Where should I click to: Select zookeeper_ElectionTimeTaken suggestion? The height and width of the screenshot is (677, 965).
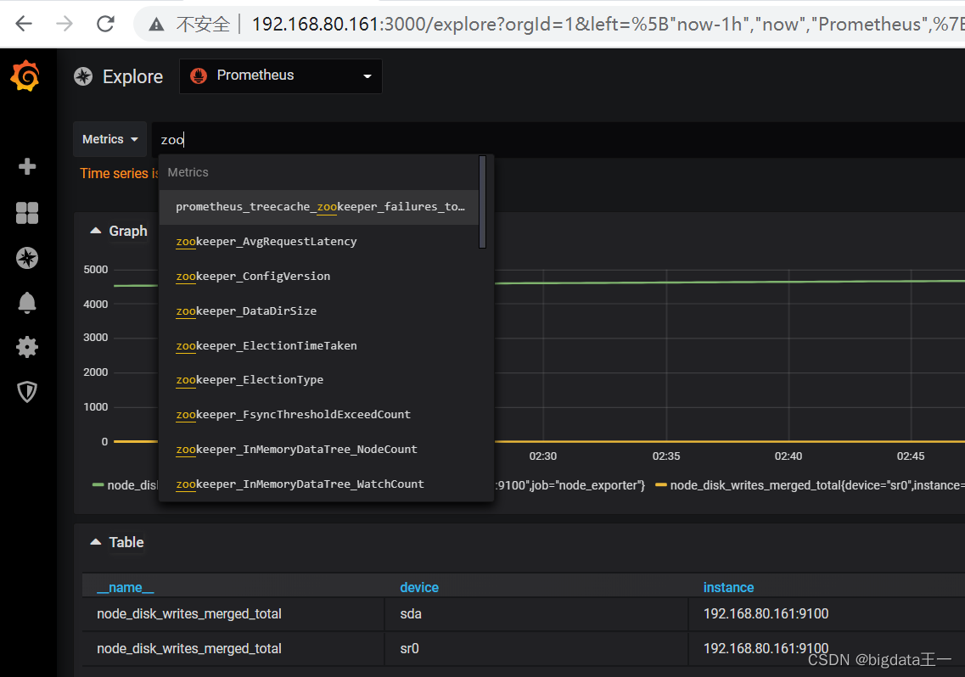pyautogui.click(x=320, y=346)
